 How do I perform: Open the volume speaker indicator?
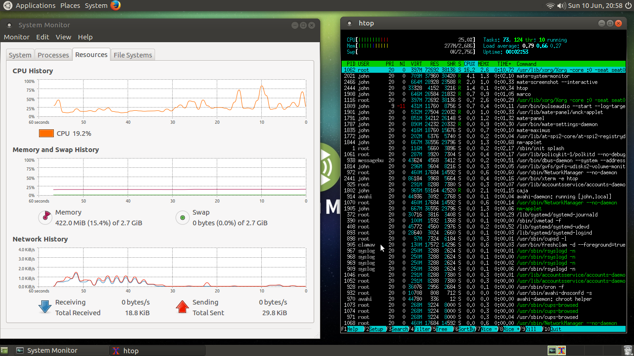(561, 6)
